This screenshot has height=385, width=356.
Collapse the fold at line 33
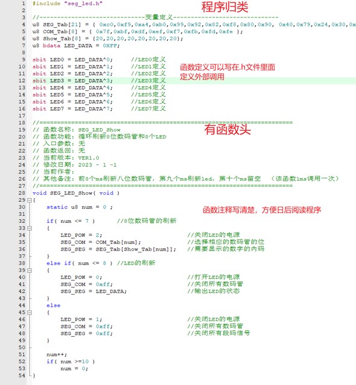pos(29,228)
